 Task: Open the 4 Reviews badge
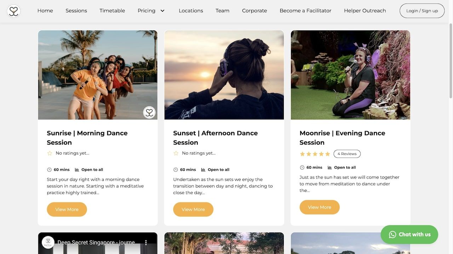(x=347, y=154)
